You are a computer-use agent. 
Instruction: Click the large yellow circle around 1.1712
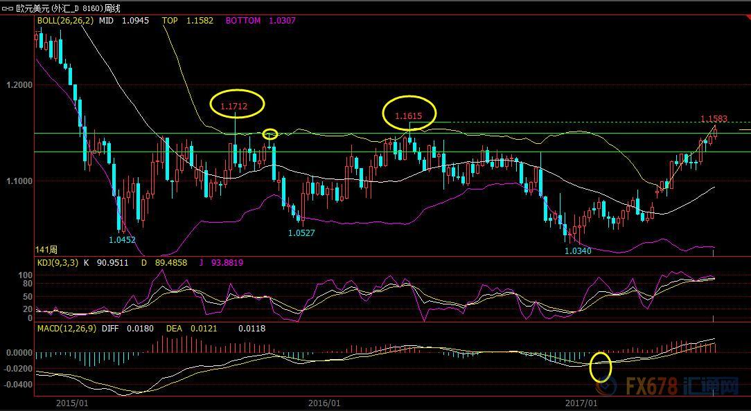(238, 104)
